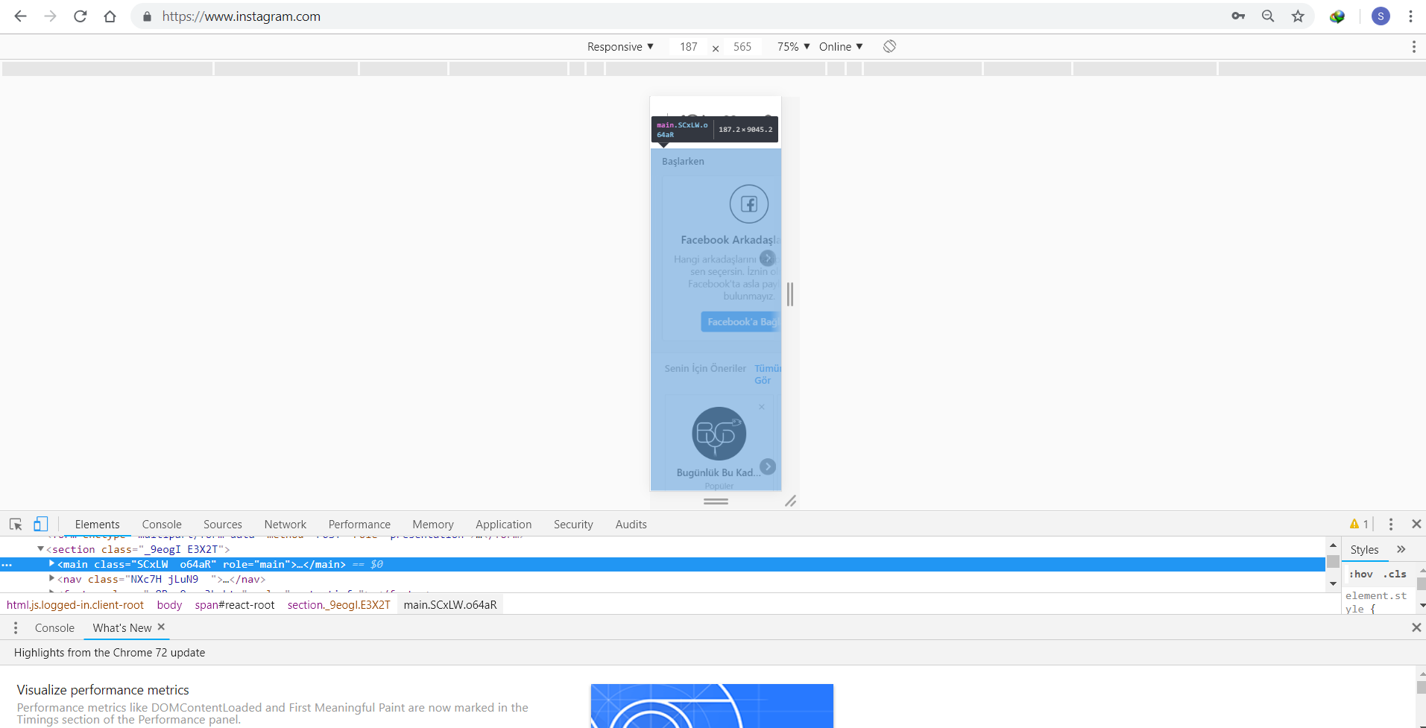Viewport: 1426px width, 728px height.
Task: Open the Network tab
Action: (x=285, y=525)
